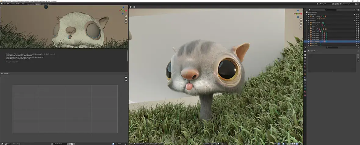This screenshot has width=360, height=145.
Task: Switch to the Compositing workspace tab
Action: pos(31,4)
